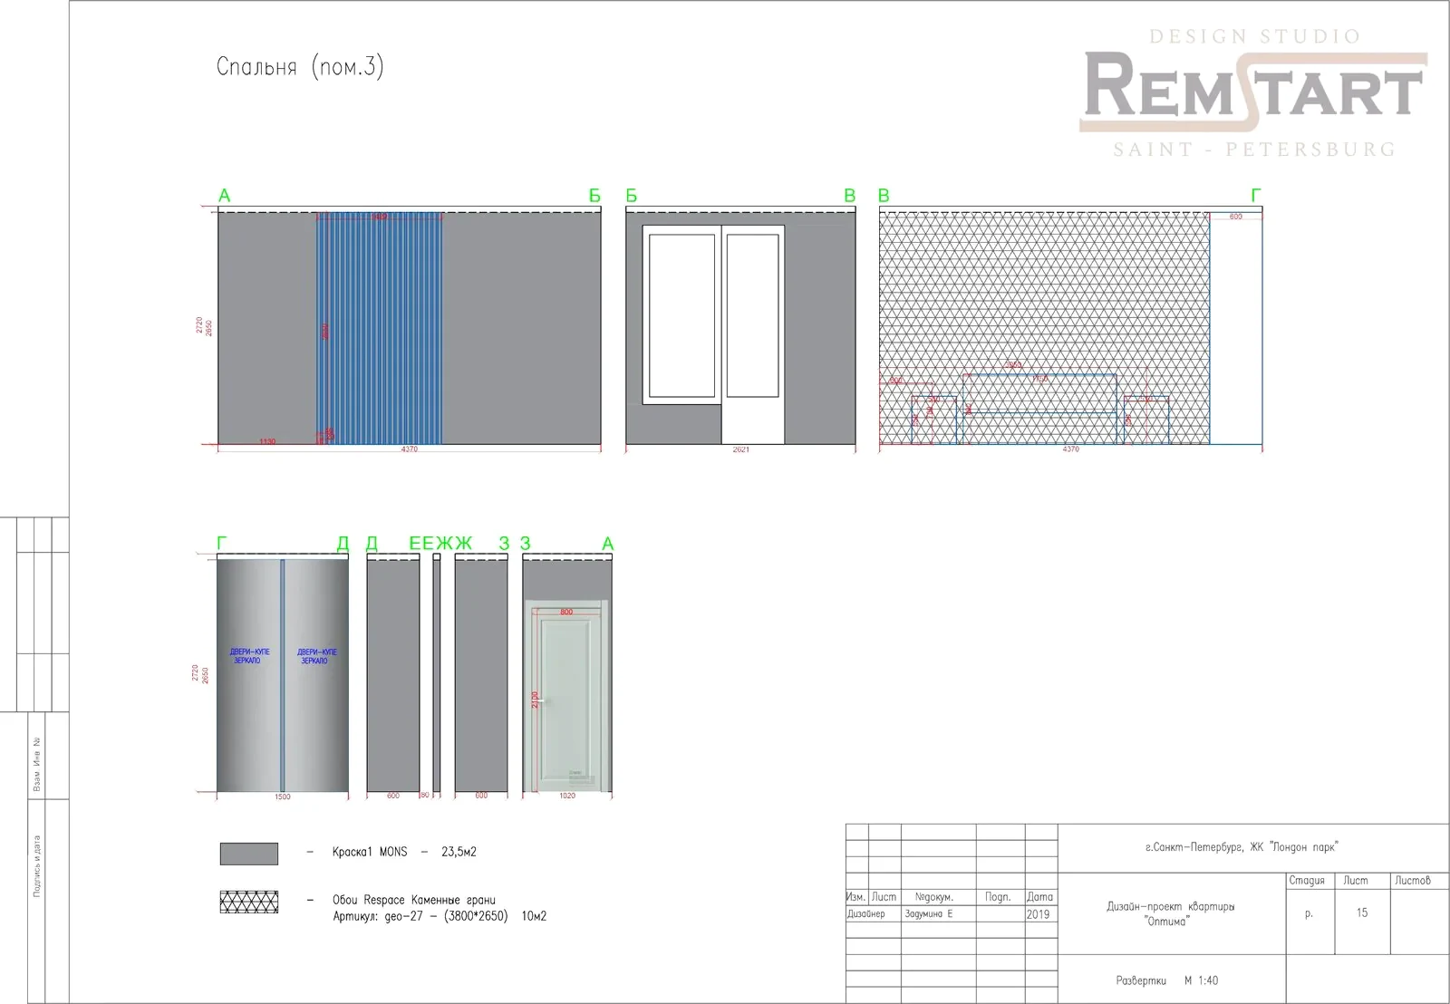Click the "Дизайн-проект квартиры Оптима" title block
Viewport: 1450px width, 1004px height.
coord(1170,913)
